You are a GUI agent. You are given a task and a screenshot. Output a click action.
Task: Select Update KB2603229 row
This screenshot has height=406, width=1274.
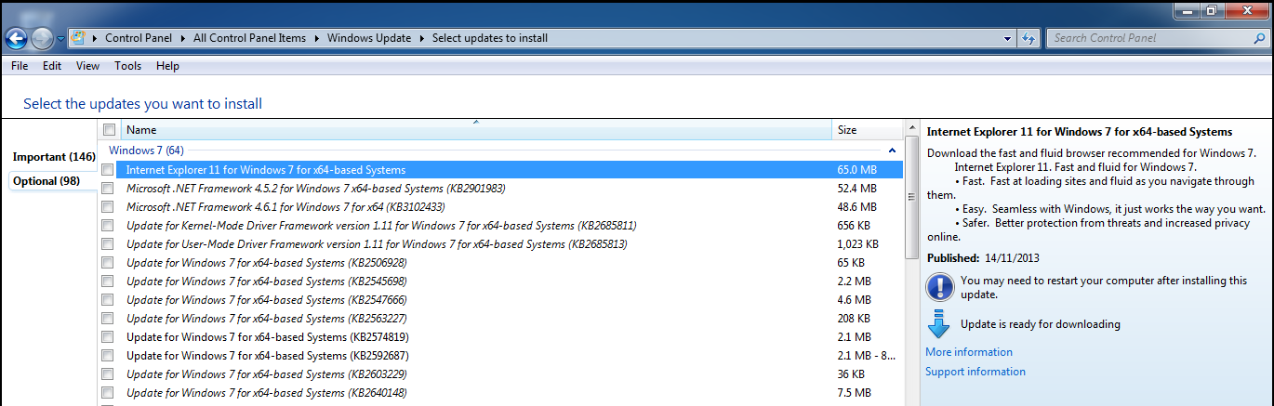click(500, 374)
